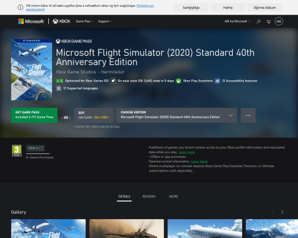The width and height of the screenshot is (298, 238).
Task: Accept cookies with Samþykkja button
Action: point(191,8)
